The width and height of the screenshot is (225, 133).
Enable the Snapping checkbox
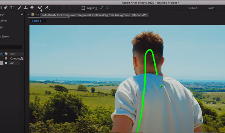click(x=83, y=8)
